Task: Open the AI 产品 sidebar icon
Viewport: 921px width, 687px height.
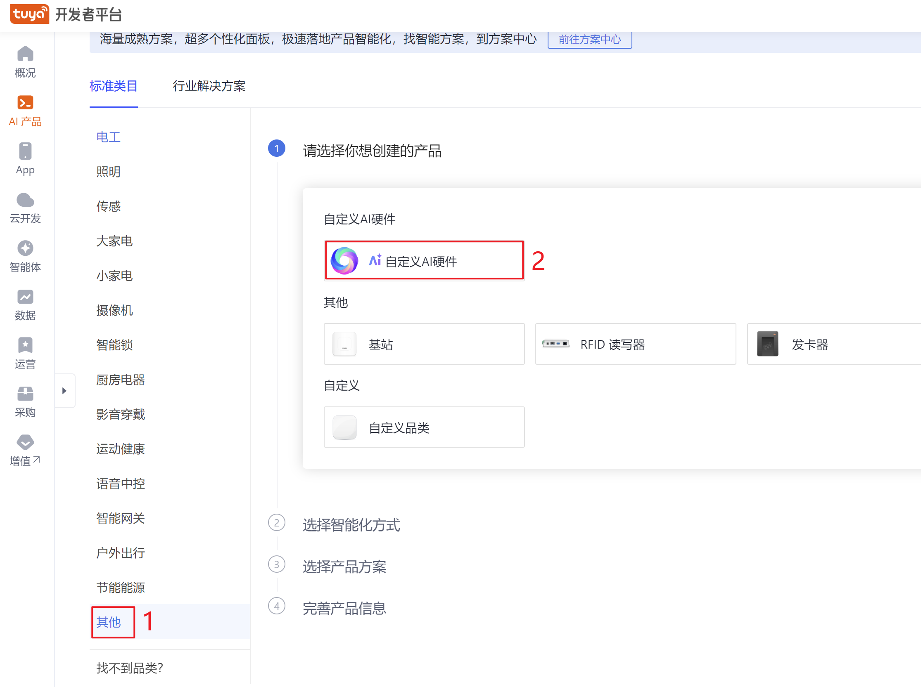Action: pos(25,103)
